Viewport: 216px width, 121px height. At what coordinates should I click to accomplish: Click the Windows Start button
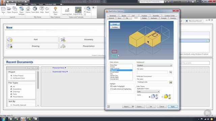[x=3, y=119]
